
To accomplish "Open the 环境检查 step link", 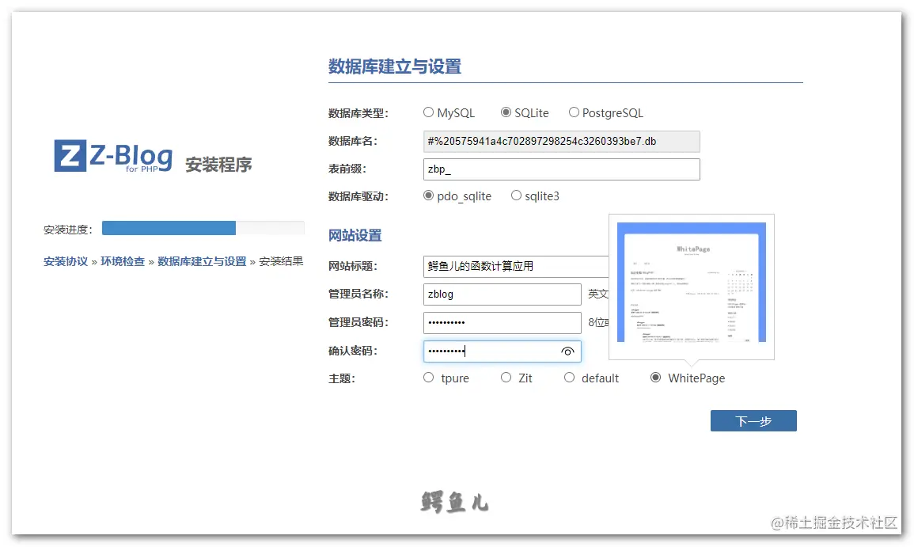I will (123, 260).
